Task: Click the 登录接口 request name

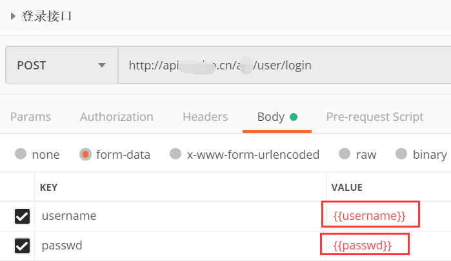Action: pos(46,17)
